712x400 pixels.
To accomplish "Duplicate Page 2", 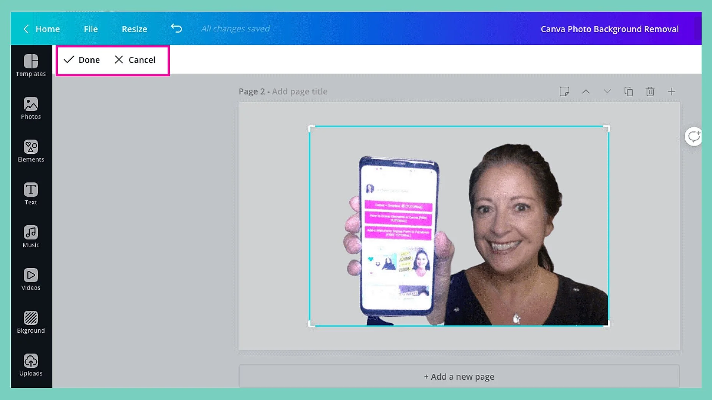I will 629,91.
